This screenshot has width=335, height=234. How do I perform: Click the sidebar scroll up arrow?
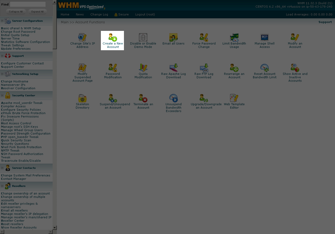[x=55, y=2]
